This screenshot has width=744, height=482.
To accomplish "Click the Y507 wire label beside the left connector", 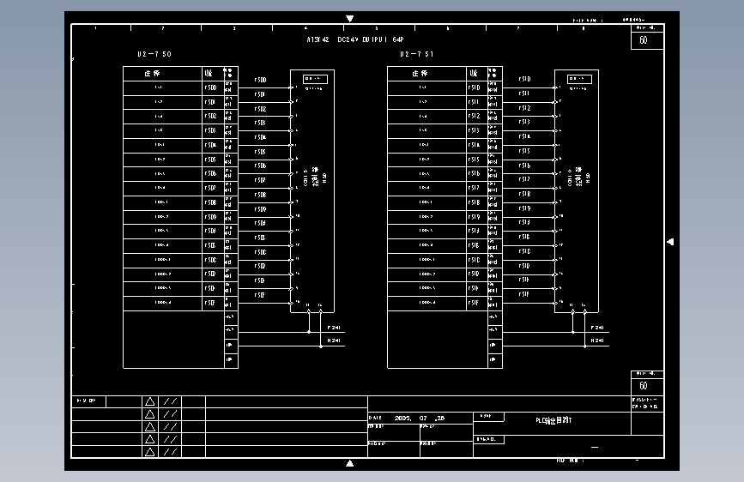I will pyautogui.click(x=260, y=180).
